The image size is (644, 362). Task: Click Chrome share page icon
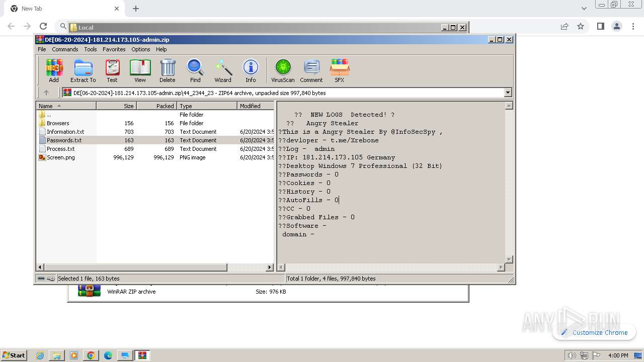565,26
